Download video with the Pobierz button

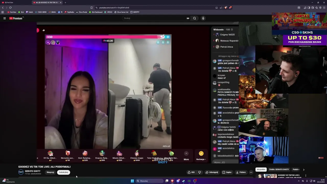click(241, 172)
